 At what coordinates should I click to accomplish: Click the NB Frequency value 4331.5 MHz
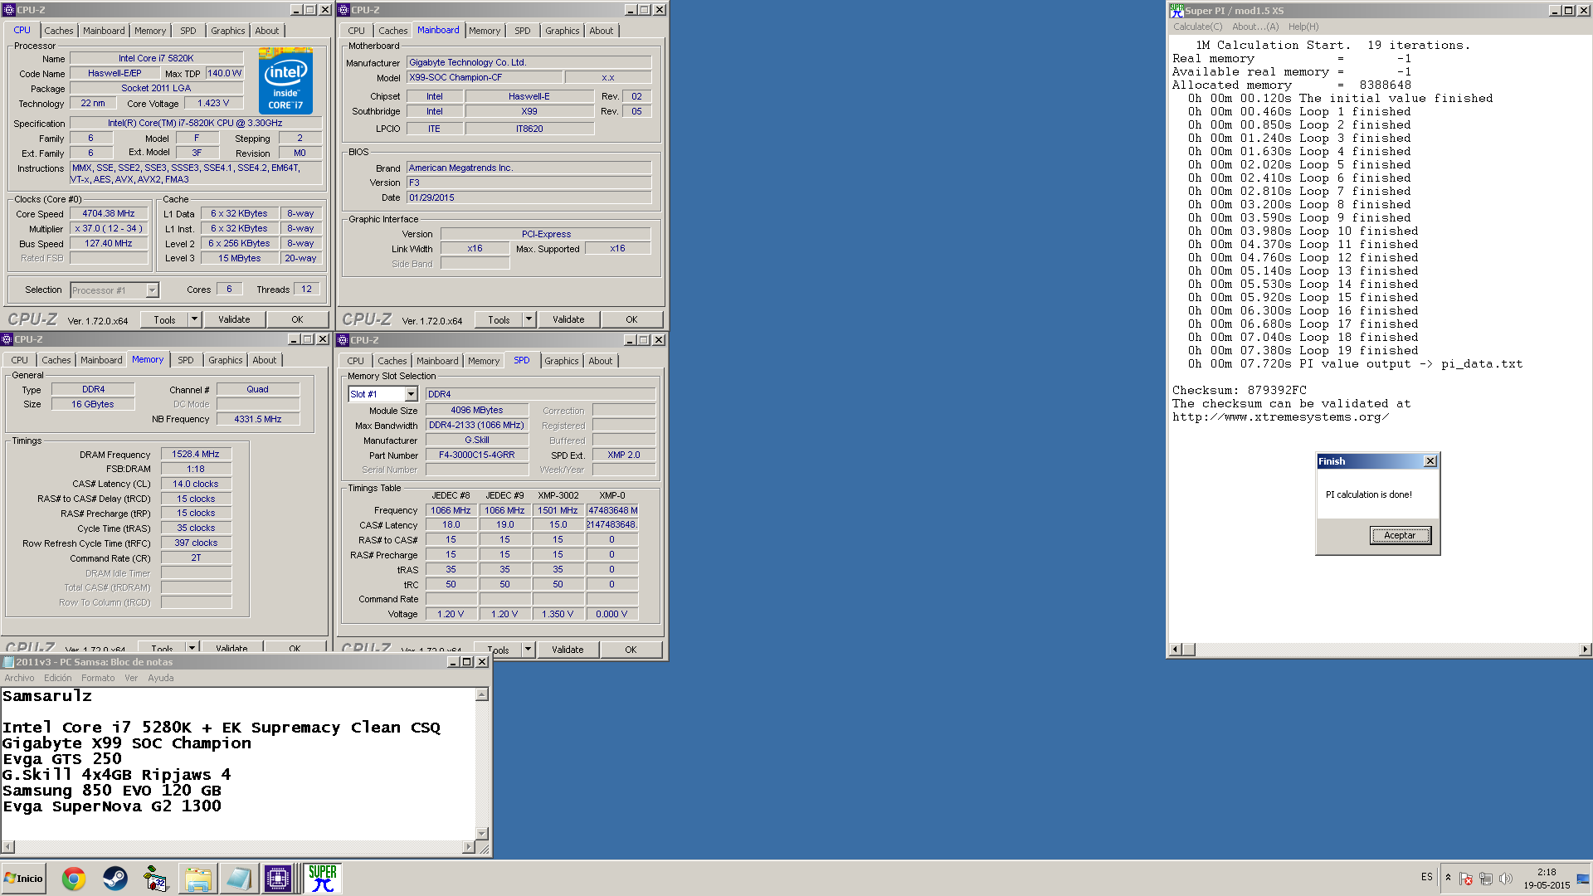click(258, 419)
